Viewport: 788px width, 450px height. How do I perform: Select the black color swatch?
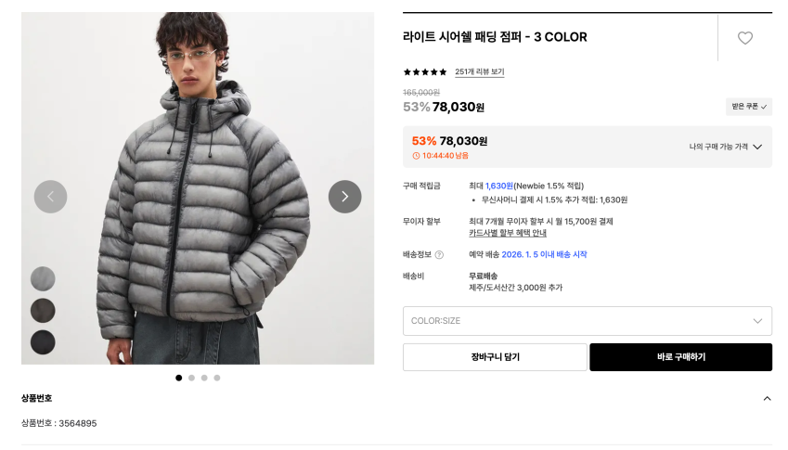coord(43,342)
